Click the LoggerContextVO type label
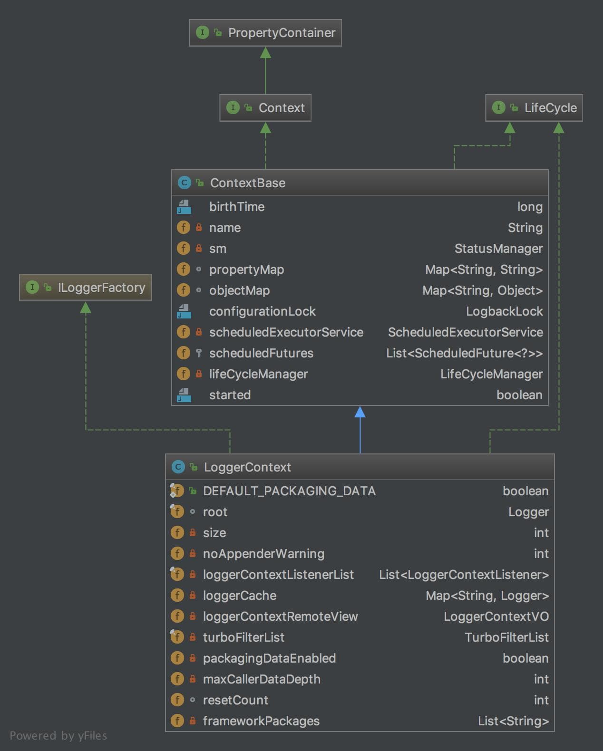Screen dimensions: 603x751 pos(496,616)
